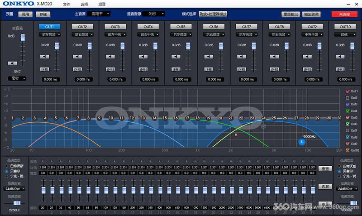
Task: Switch to the OUT6 channel
Action: (x=214, y=27)
